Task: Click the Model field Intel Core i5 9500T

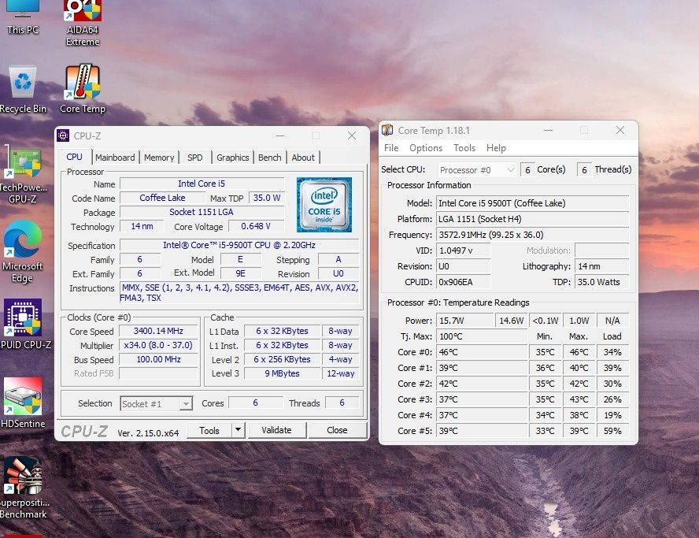Action: [532, 203]
